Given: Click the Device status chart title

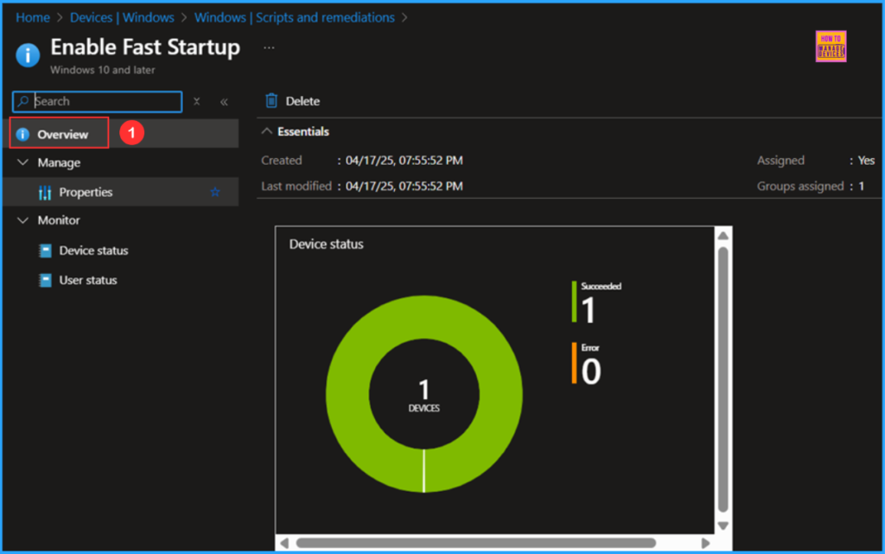Looking at the screenshot, I should coord(326,245).
